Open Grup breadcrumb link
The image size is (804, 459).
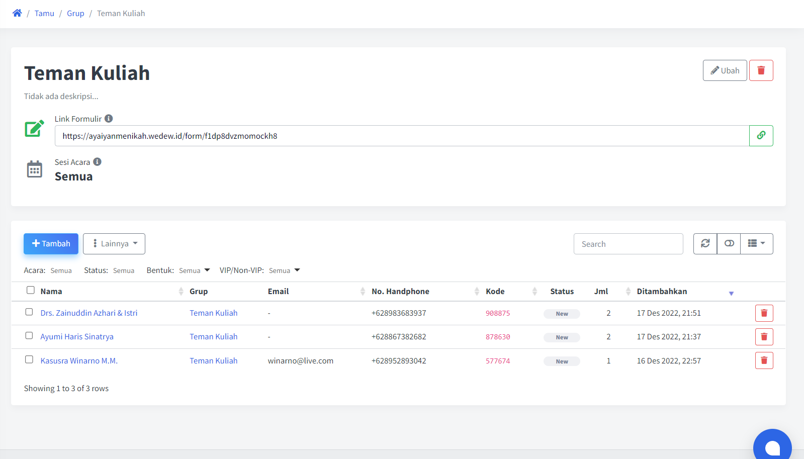[x=75, y=14]
